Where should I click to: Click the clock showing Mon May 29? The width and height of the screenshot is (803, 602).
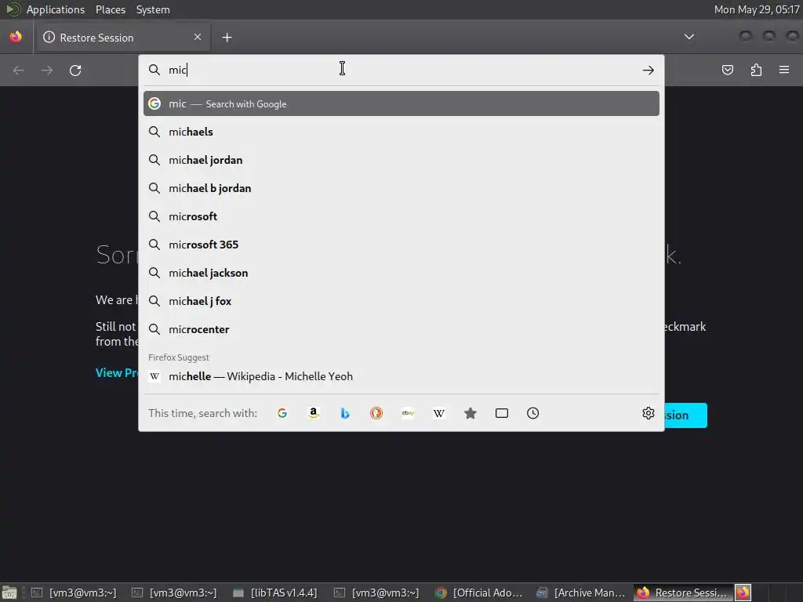[757, 9]
